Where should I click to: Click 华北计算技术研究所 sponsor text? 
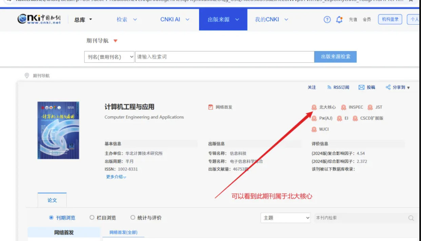144,153
